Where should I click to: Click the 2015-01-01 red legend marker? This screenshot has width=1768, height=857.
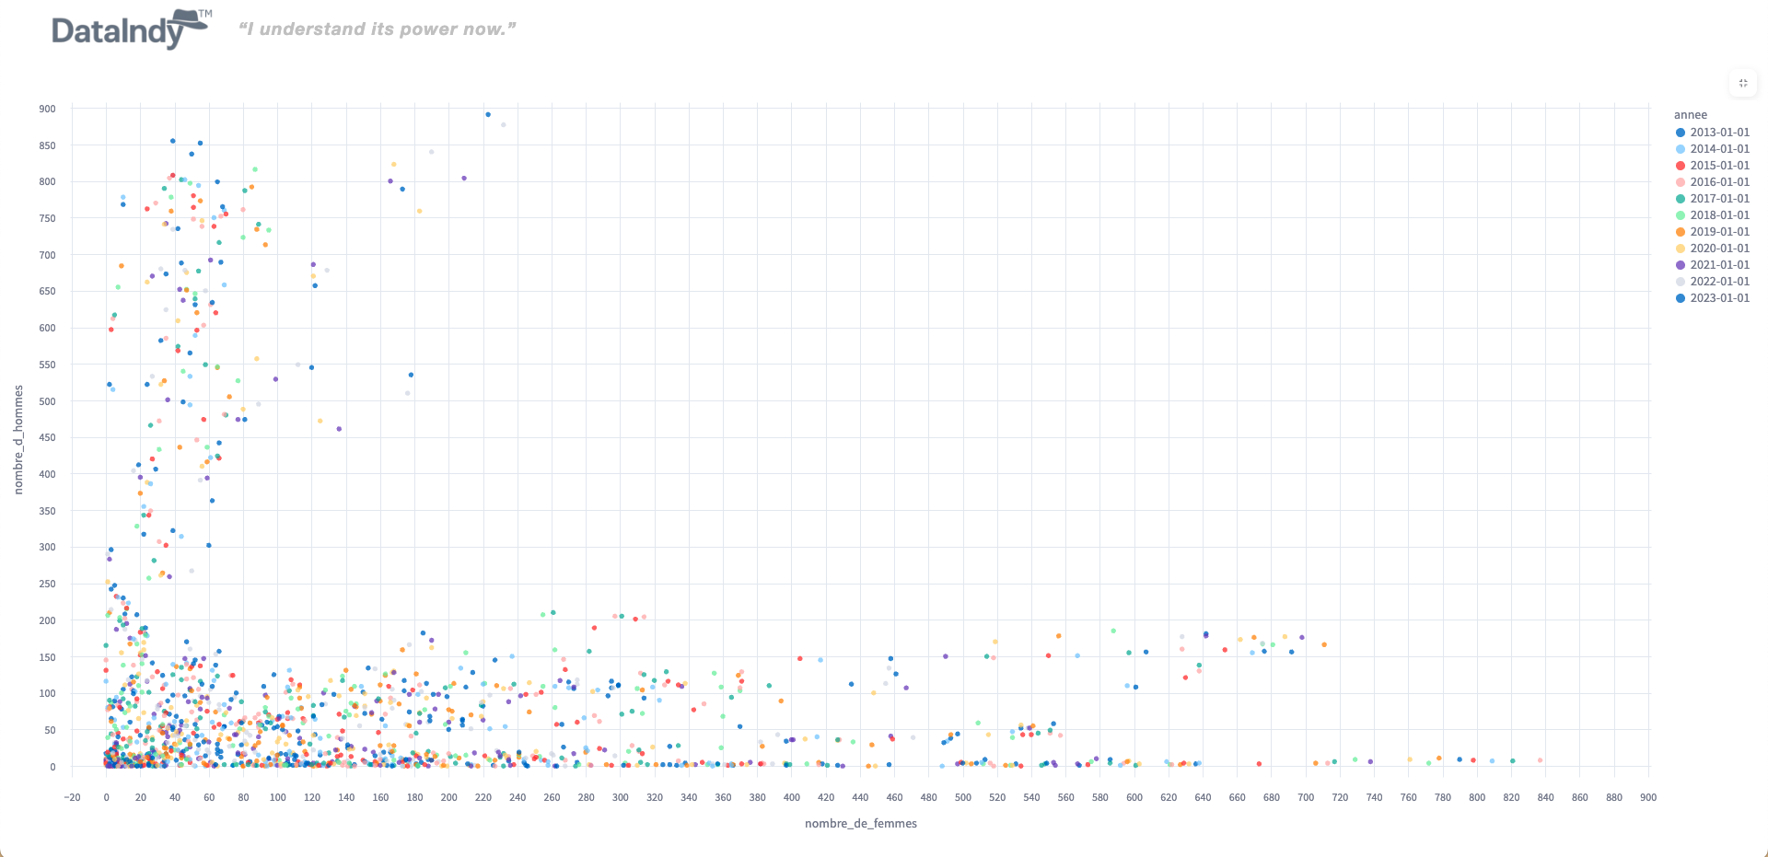(1681, 166)
